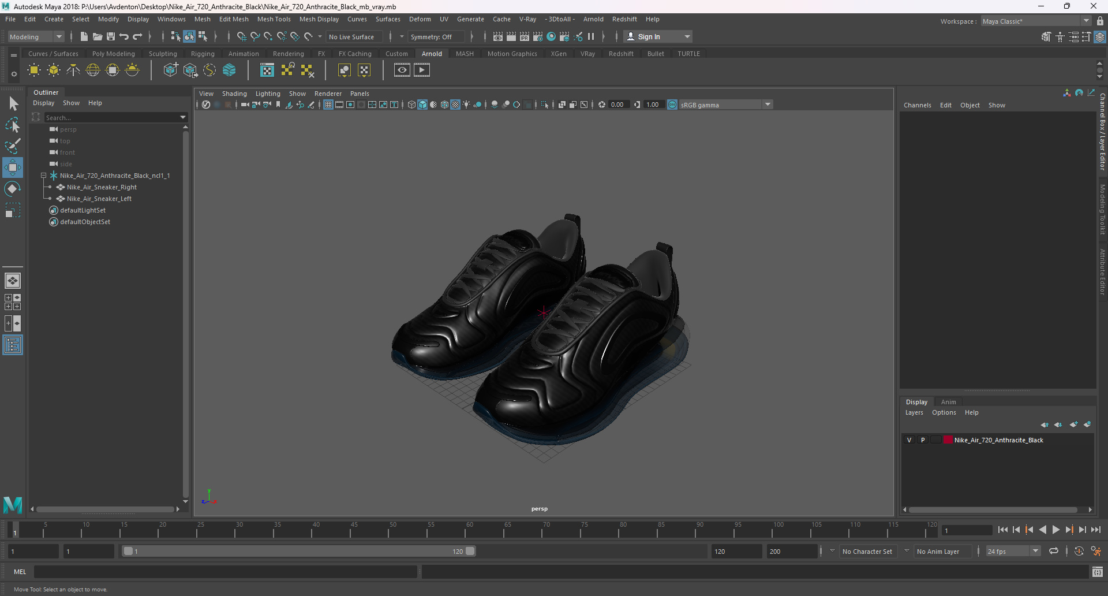1108x596 pixels.
Task: Toggle loop playback icon
Action: coord(1054,551)
